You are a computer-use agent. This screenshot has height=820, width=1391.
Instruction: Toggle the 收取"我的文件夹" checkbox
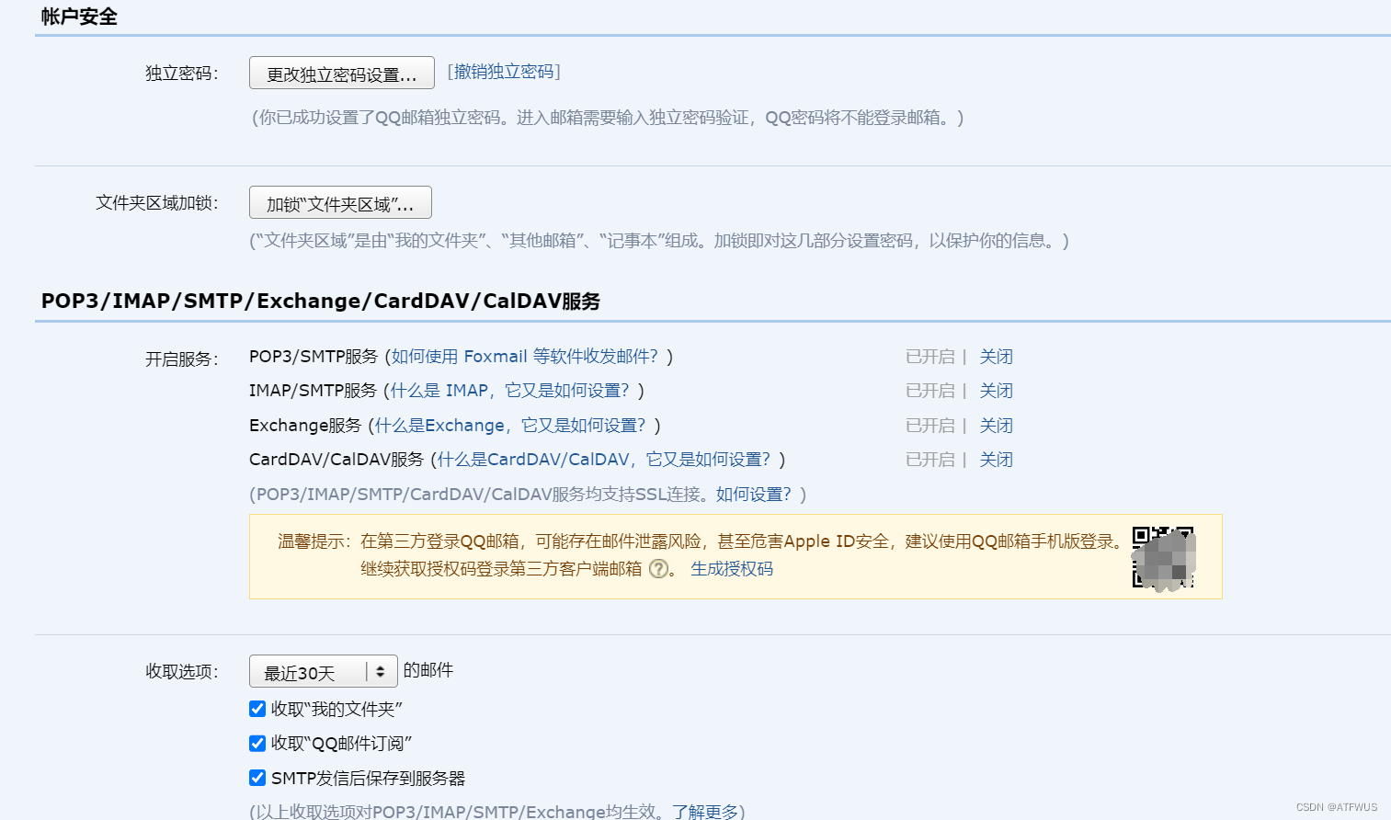[x=257, y=709]
